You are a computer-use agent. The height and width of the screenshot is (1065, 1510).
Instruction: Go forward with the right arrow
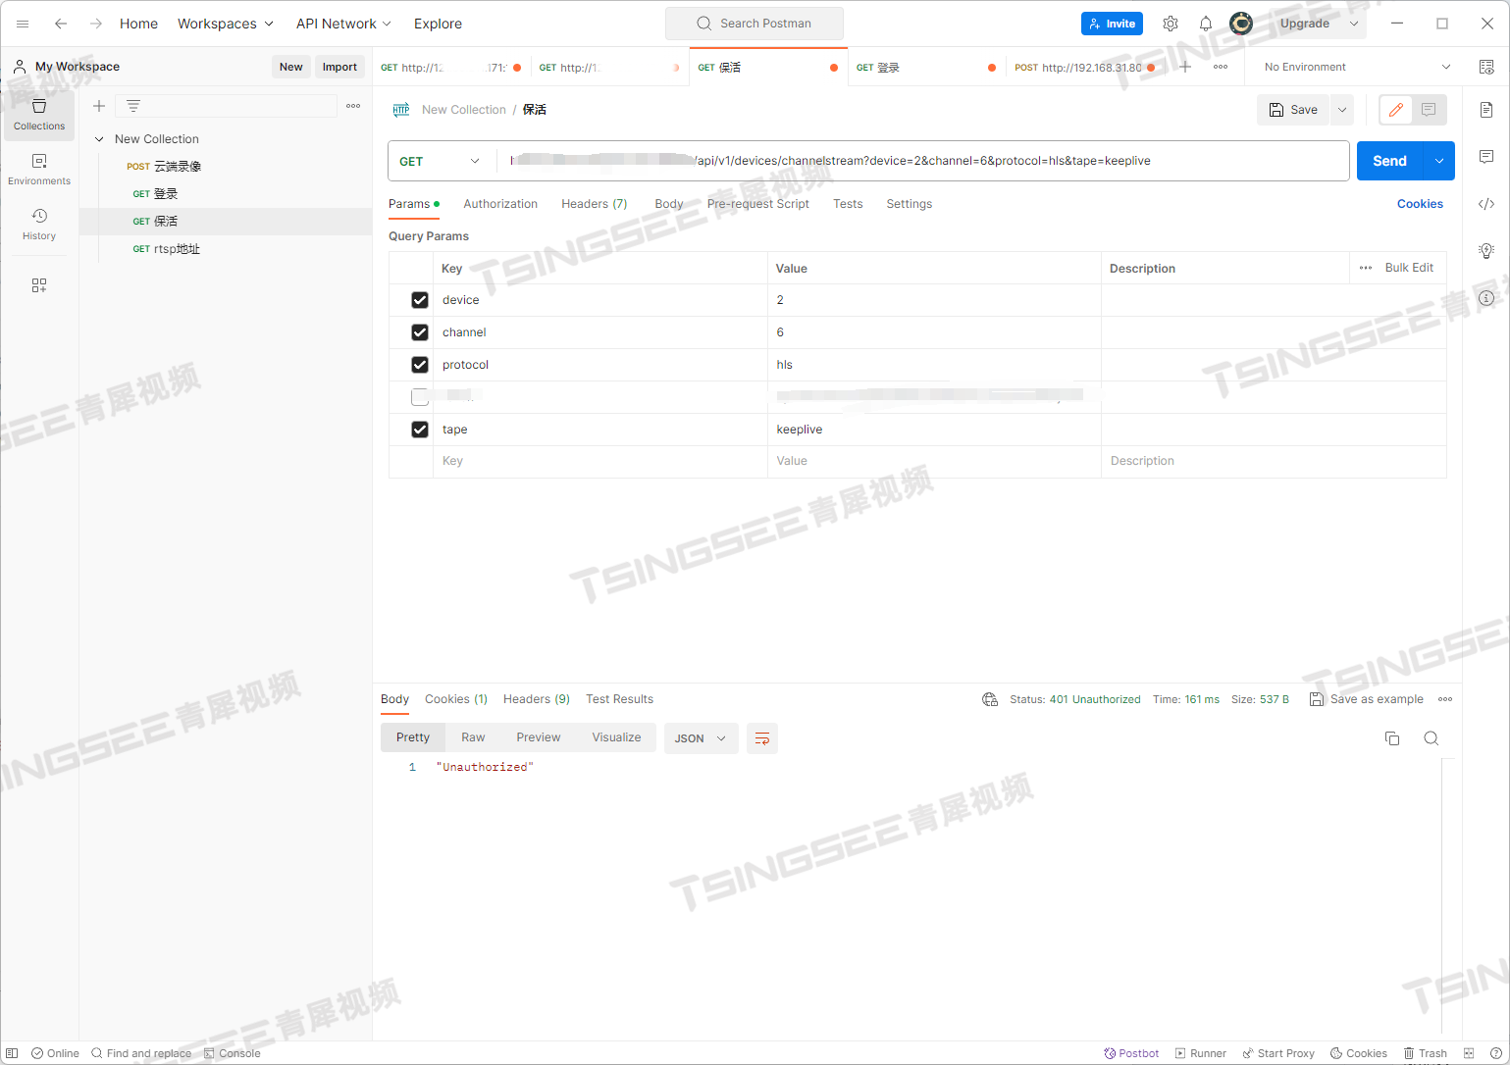point(96,24)
